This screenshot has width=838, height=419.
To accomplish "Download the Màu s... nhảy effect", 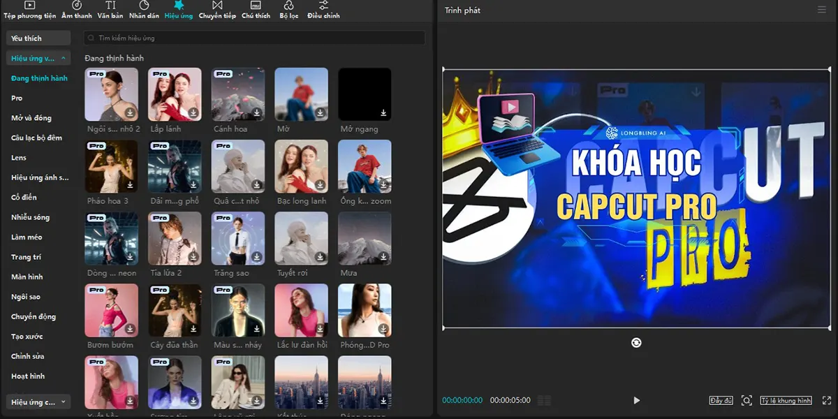I will tap(257, 329).
